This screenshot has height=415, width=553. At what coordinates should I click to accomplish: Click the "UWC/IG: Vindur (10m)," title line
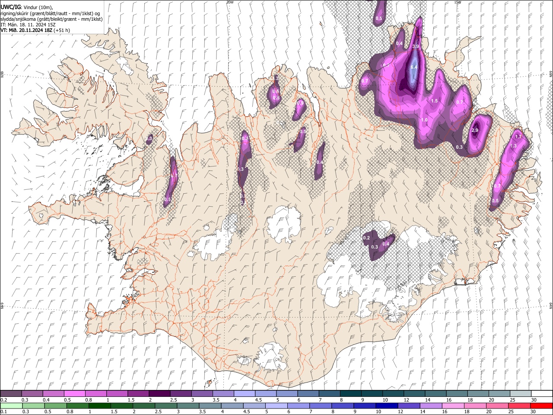[26, 7]
